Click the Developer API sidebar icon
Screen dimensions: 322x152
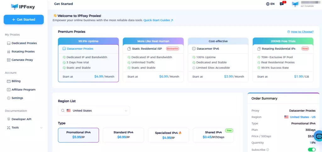[8, 119]
